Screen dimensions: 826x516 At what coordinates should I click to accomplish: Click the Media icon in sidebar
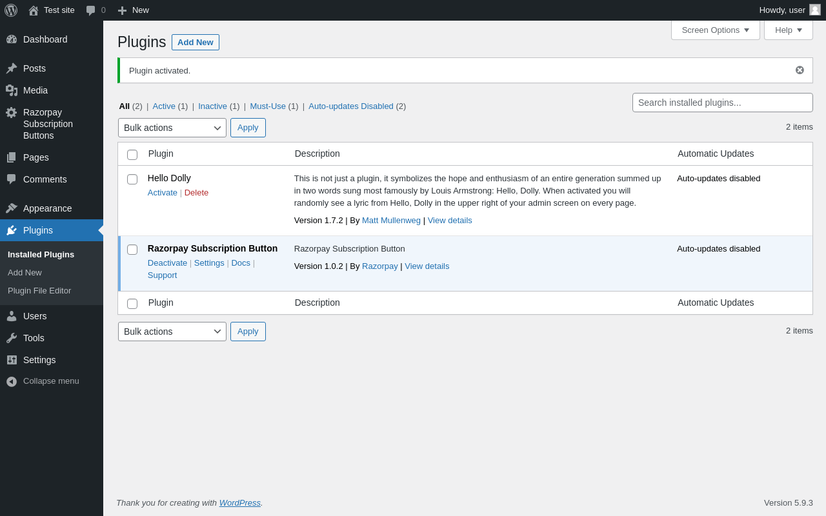[x=12, y=90]
